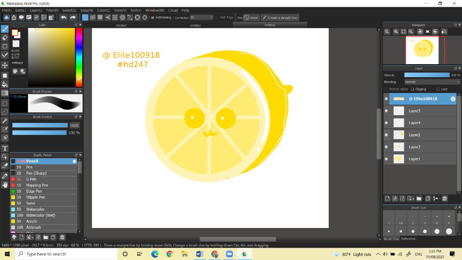The width and height of the screenshot is (462, 260).
Task: Click the taskbar search box
Action: [x=66, y=254]
